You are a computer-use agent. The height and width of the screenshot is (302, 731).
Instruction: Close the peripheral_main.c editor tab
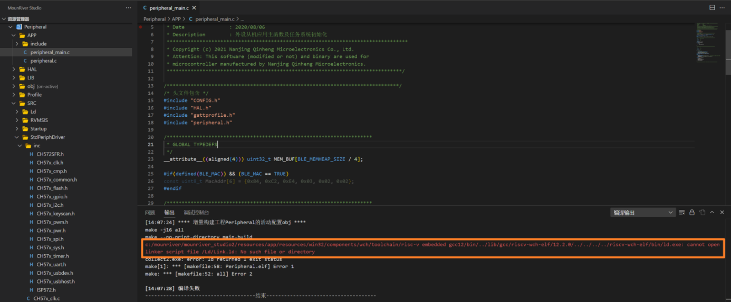pyautogui.click(x=194, y=8)
